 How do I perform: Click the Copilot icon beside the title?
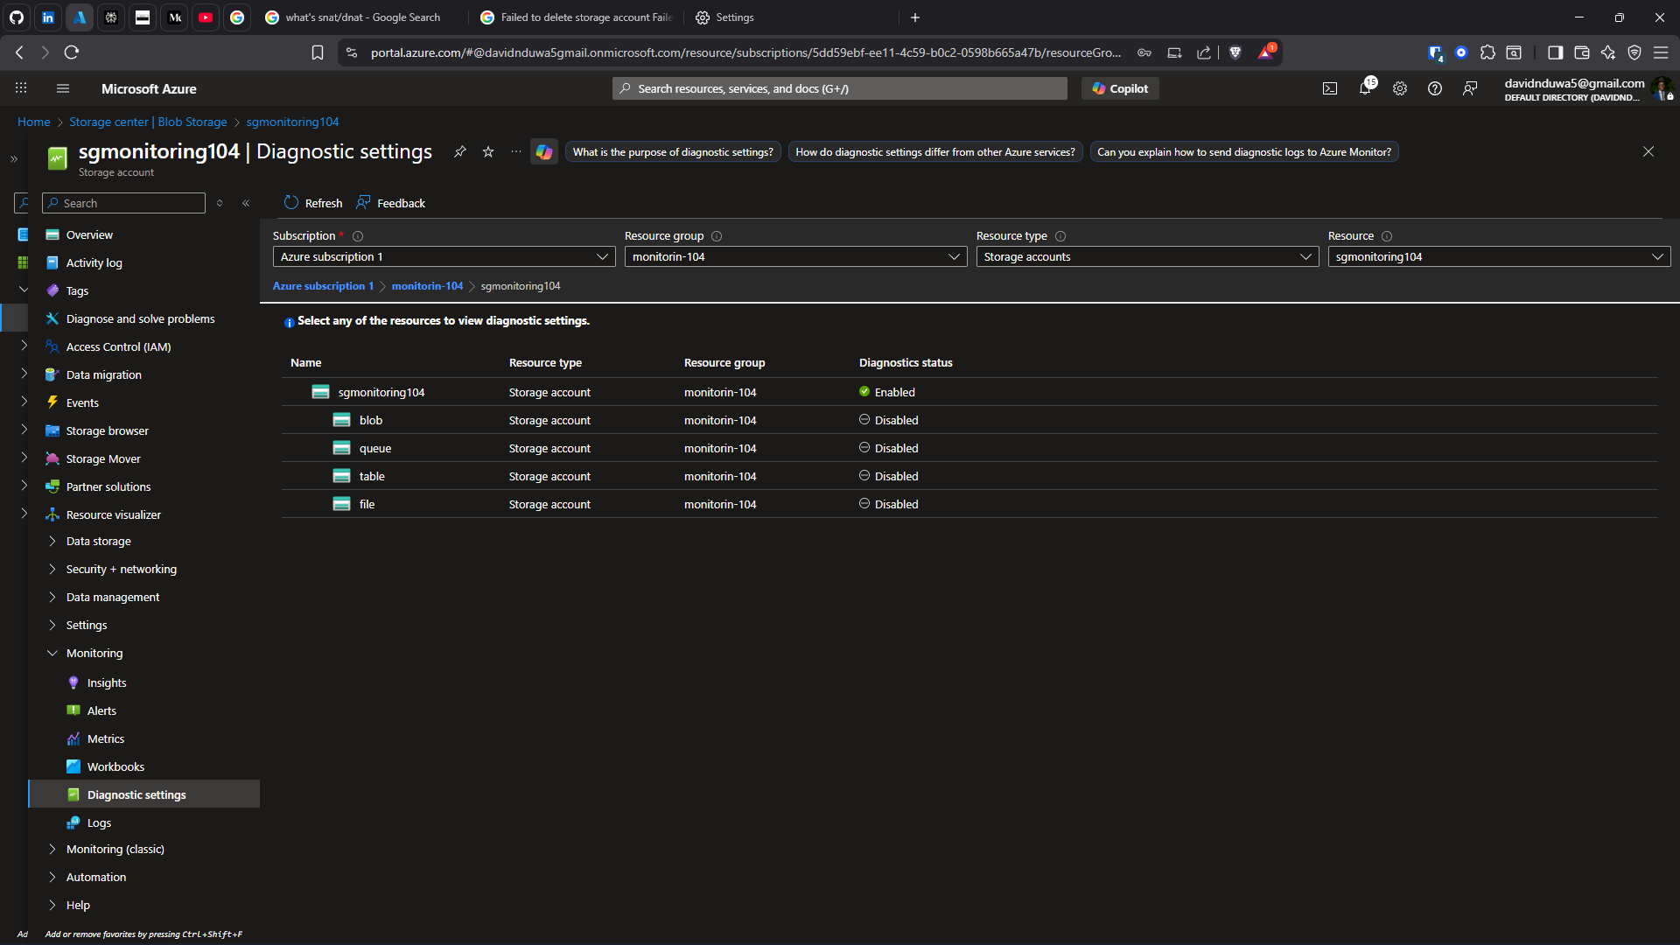click(x=544, y=151)
